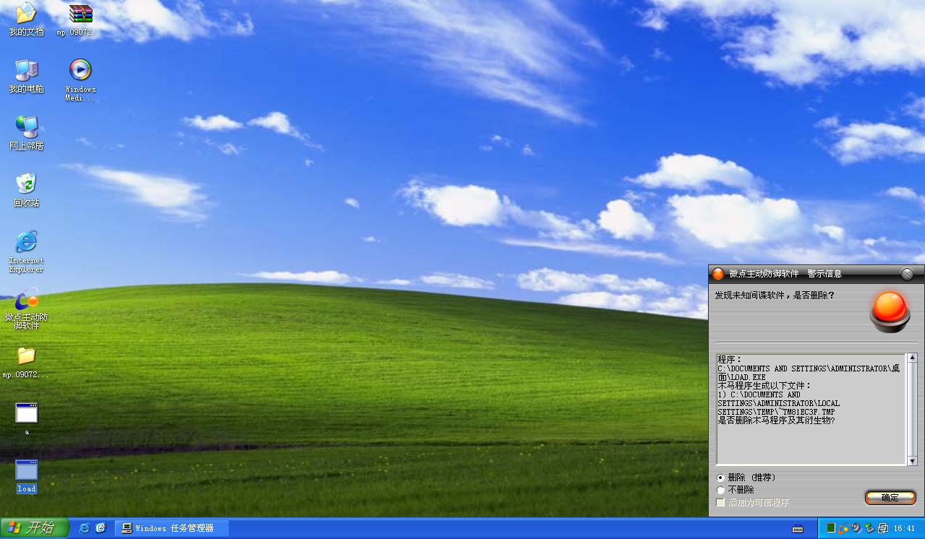
Task: Click the orange Micropoint defense tray icon
Action: 843,528
